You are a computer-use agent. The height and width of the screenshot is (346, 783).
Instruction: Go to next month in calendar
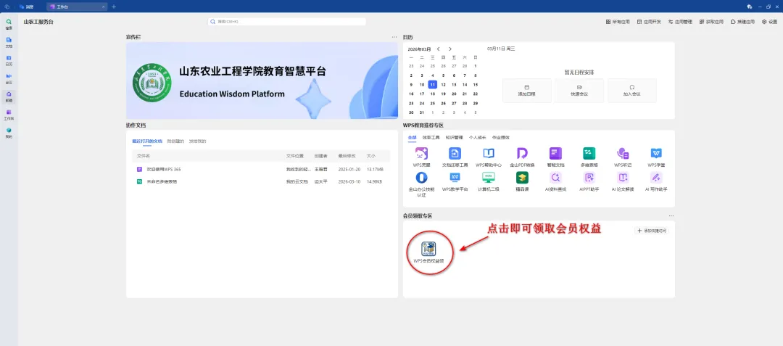coord(450,49)
